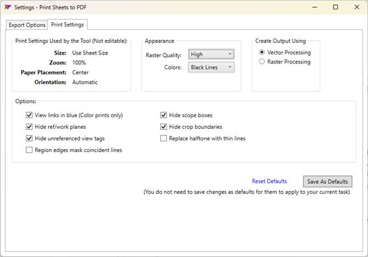Toggle Hide ref/work planes checkbox
This screenshot has height=257, width=368.
29,127
